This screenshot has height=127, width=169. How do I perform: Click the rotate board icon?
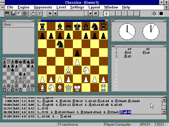[x=19, y=13]
